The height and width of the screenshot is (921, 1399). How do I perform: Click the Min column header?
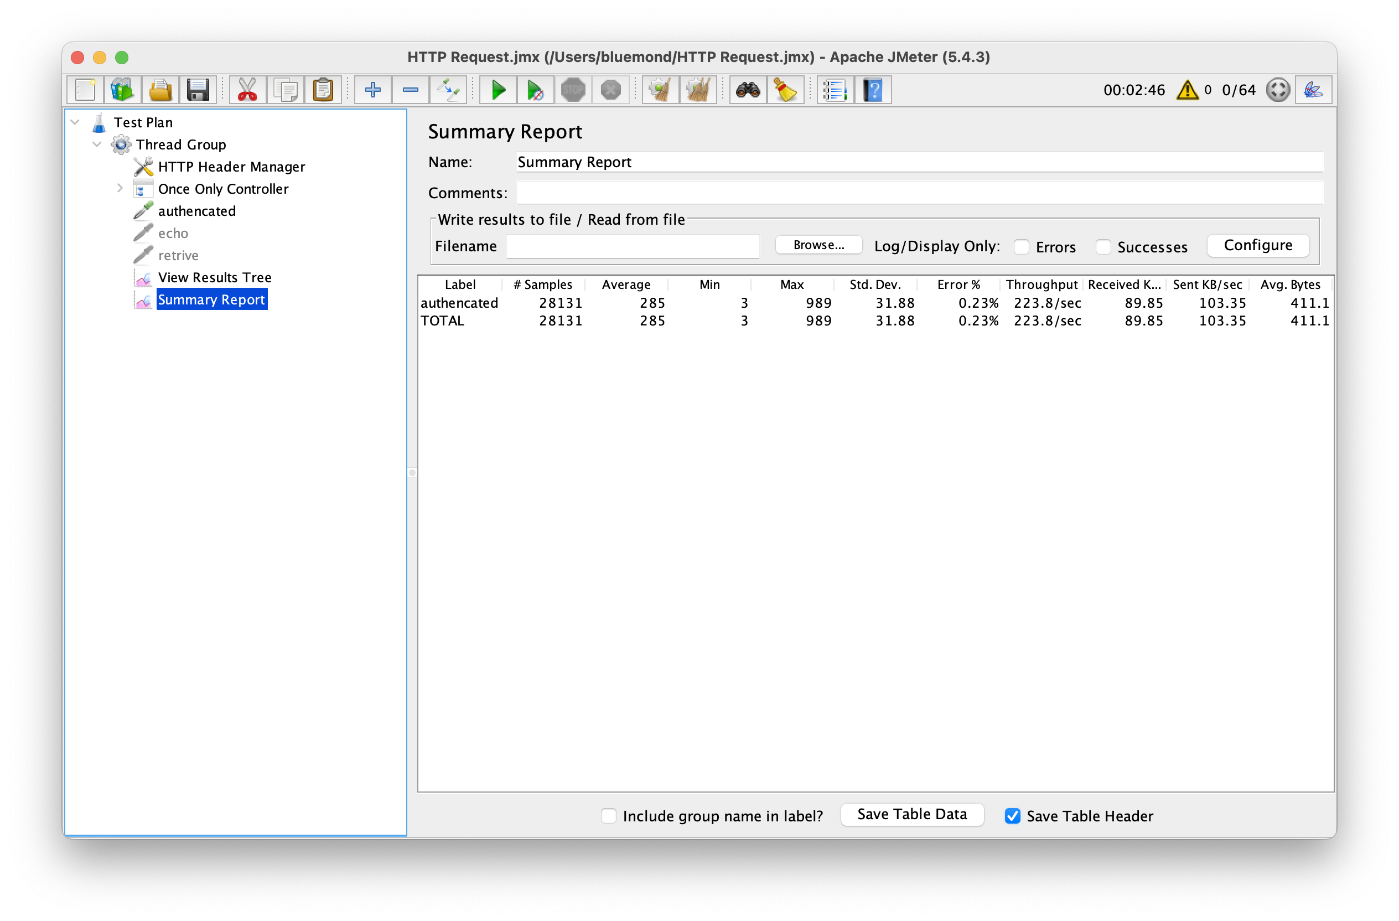coord(709,285)
